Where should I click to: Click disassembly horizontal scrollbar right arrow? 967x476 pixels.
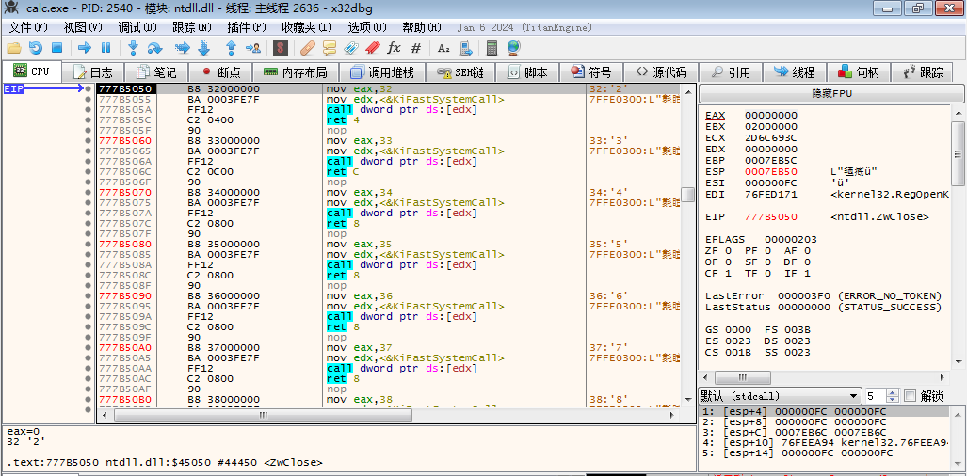click(673, 416)
